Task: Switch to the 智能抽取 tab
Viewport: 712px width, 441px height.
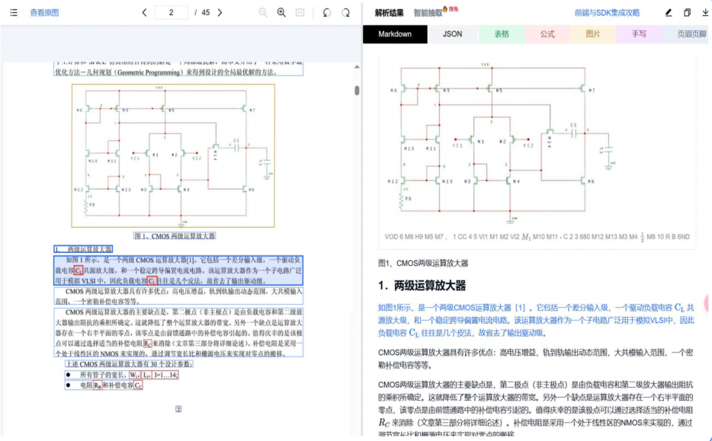Action: pos(428,13)
